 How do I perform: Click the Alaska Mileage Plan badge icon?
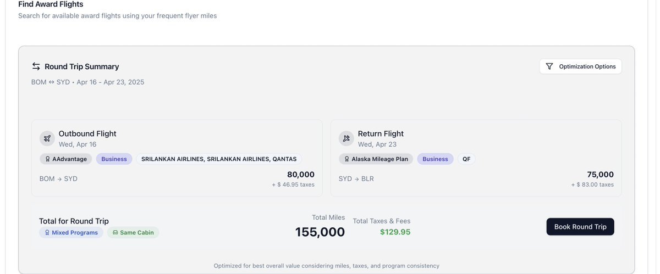point(346,159)
